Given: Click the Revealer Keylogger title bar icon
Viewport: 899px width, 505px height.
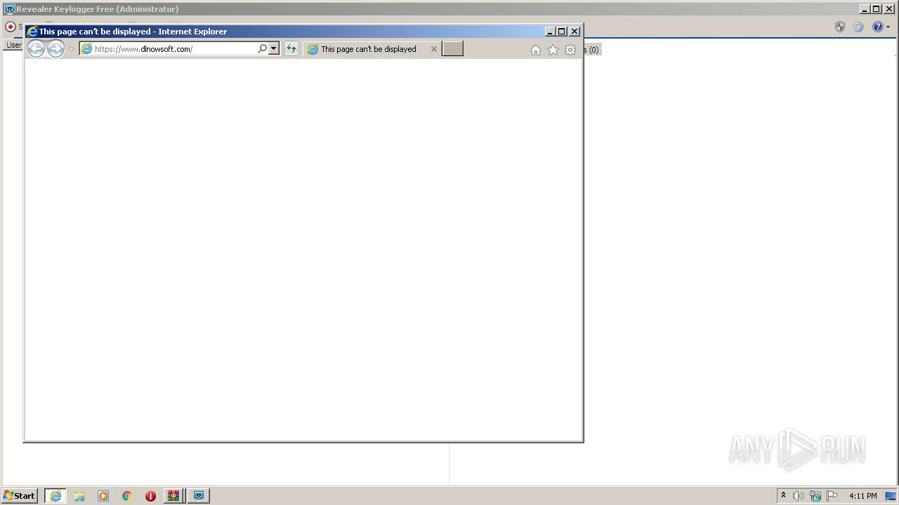Looking at the screenshot, I should (x=10, y=9).
